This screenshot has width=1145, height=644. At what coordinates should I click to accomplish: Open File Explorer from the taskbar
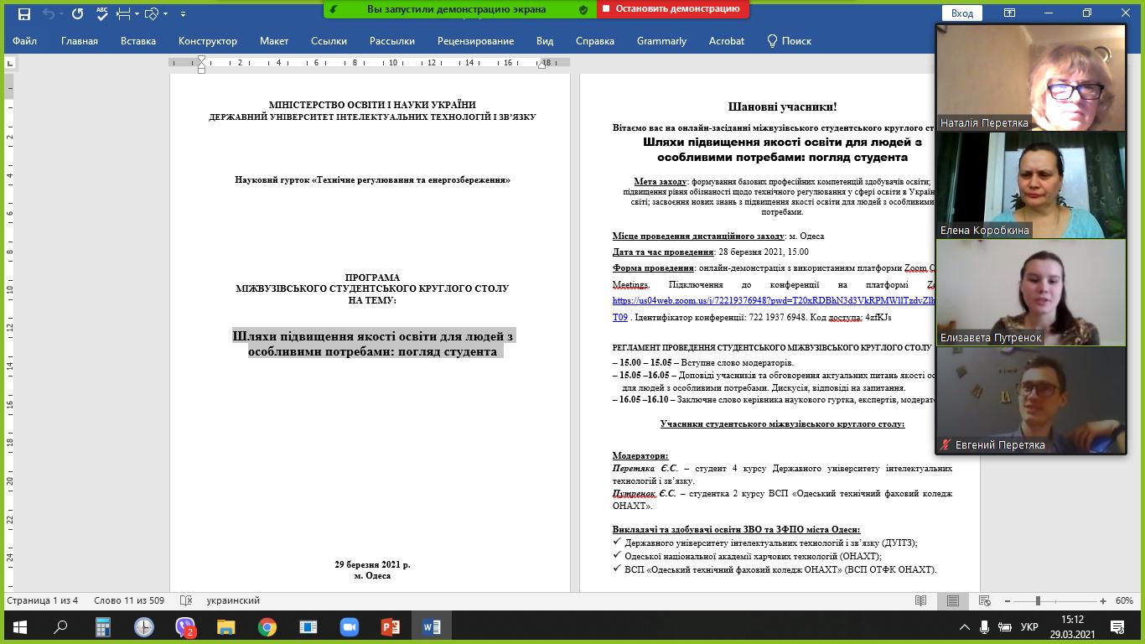click(x=225, y=627)
